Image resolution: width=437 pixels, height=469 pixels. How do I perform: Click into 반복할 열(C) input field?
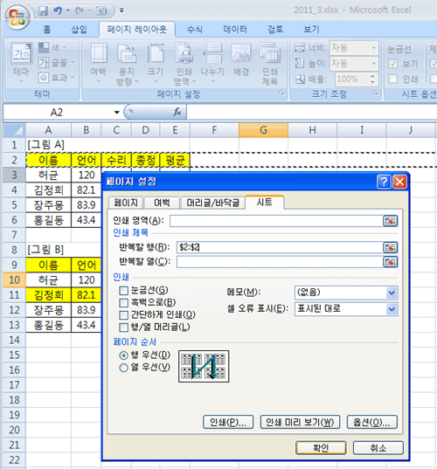[280, 262]
